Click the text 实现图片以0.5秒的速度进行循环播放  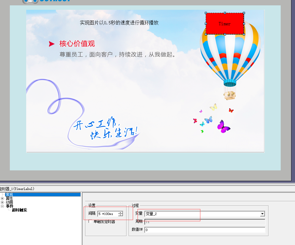click(x=119, y=23)
